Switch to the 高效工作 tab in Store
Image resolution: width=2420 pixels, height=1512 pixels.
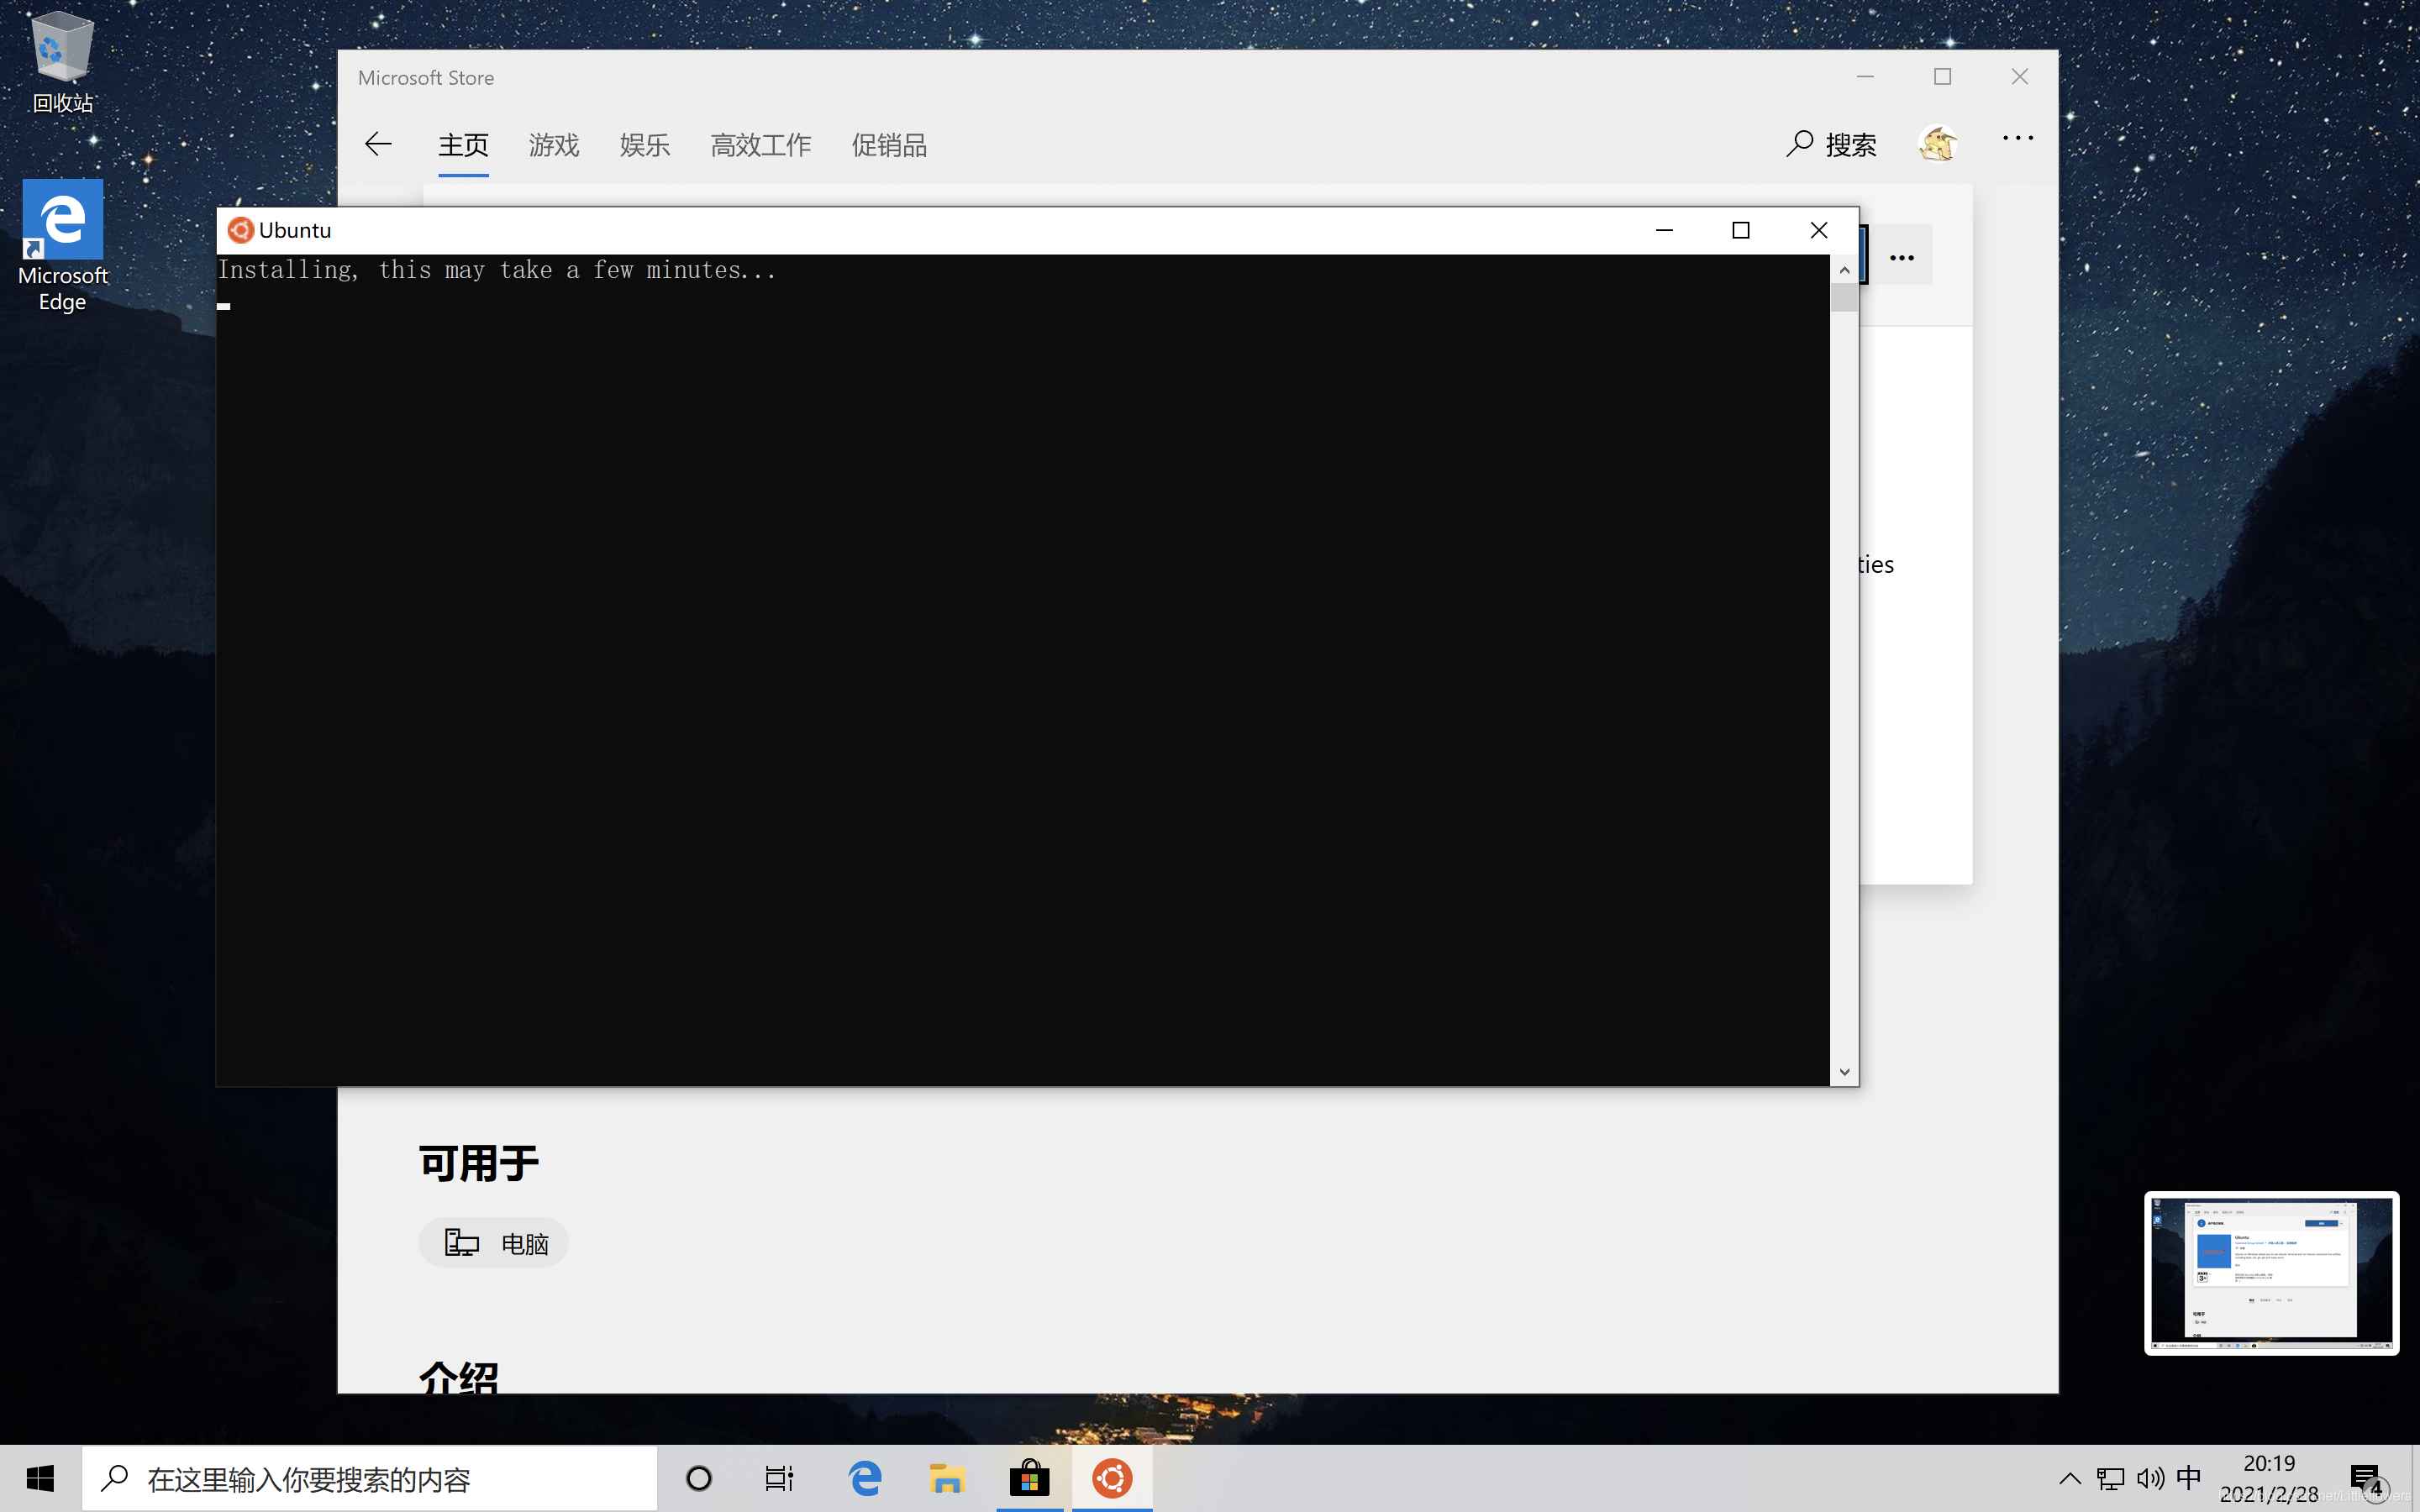pyautogui.click(x=761, y=146)
